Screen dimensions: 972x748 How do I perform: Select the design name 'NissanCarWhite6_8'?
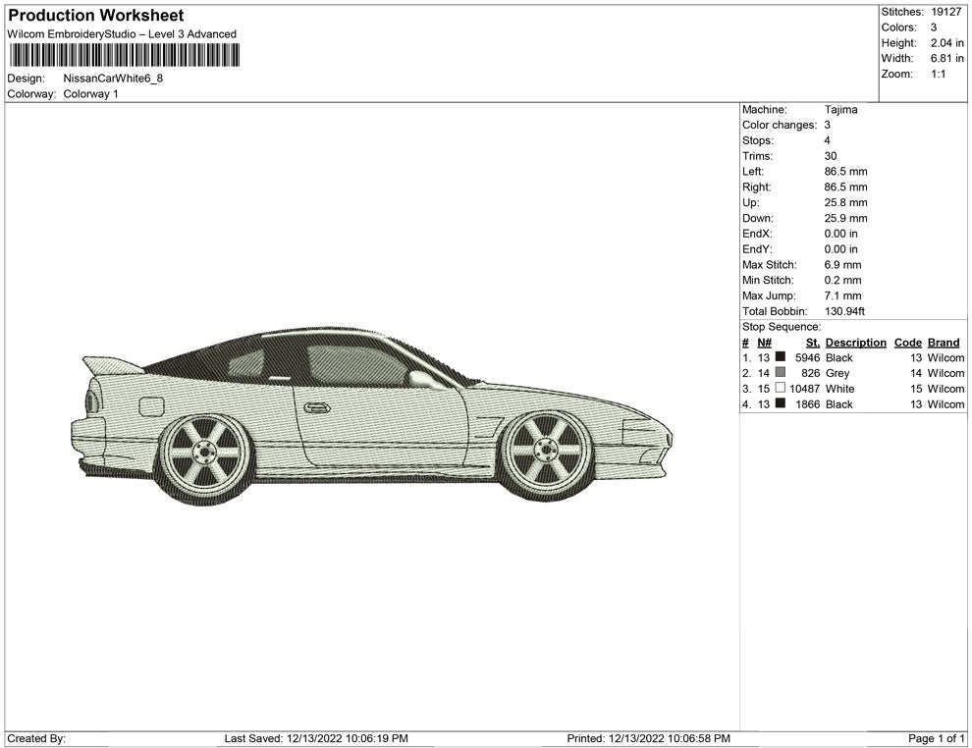coord(114,79)
